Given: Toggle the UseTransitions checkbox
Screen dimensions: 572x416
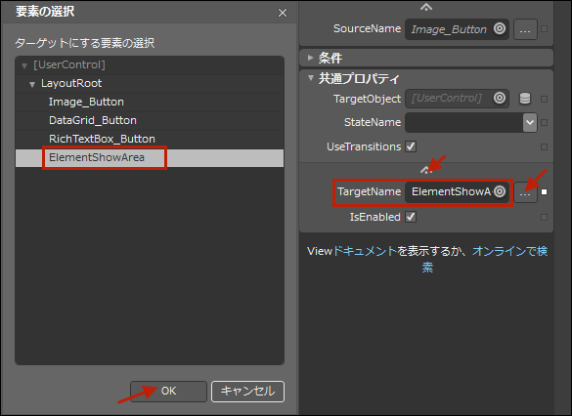Looking at the screenshot, I should pyautogui.click(x=411, y=146).
